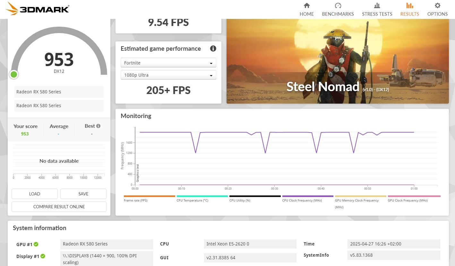Screen dimensions: 455x266
Task: Click the green check next to GPU #1
Action: (x=36, y=245)
